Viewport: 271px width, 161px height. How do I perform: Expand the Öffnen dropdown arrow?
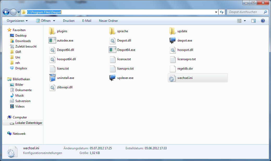pos(54,21)
